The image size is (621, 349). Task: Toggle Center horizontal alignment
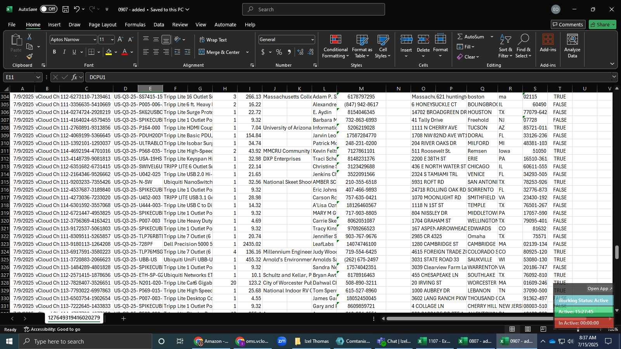coord(156,52)
